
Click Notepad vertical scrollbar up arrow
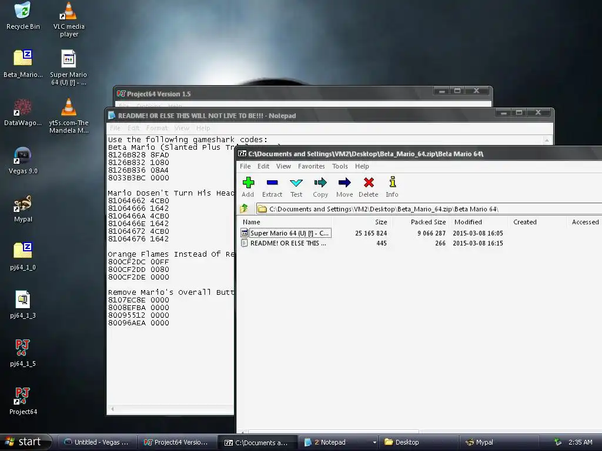547,140
